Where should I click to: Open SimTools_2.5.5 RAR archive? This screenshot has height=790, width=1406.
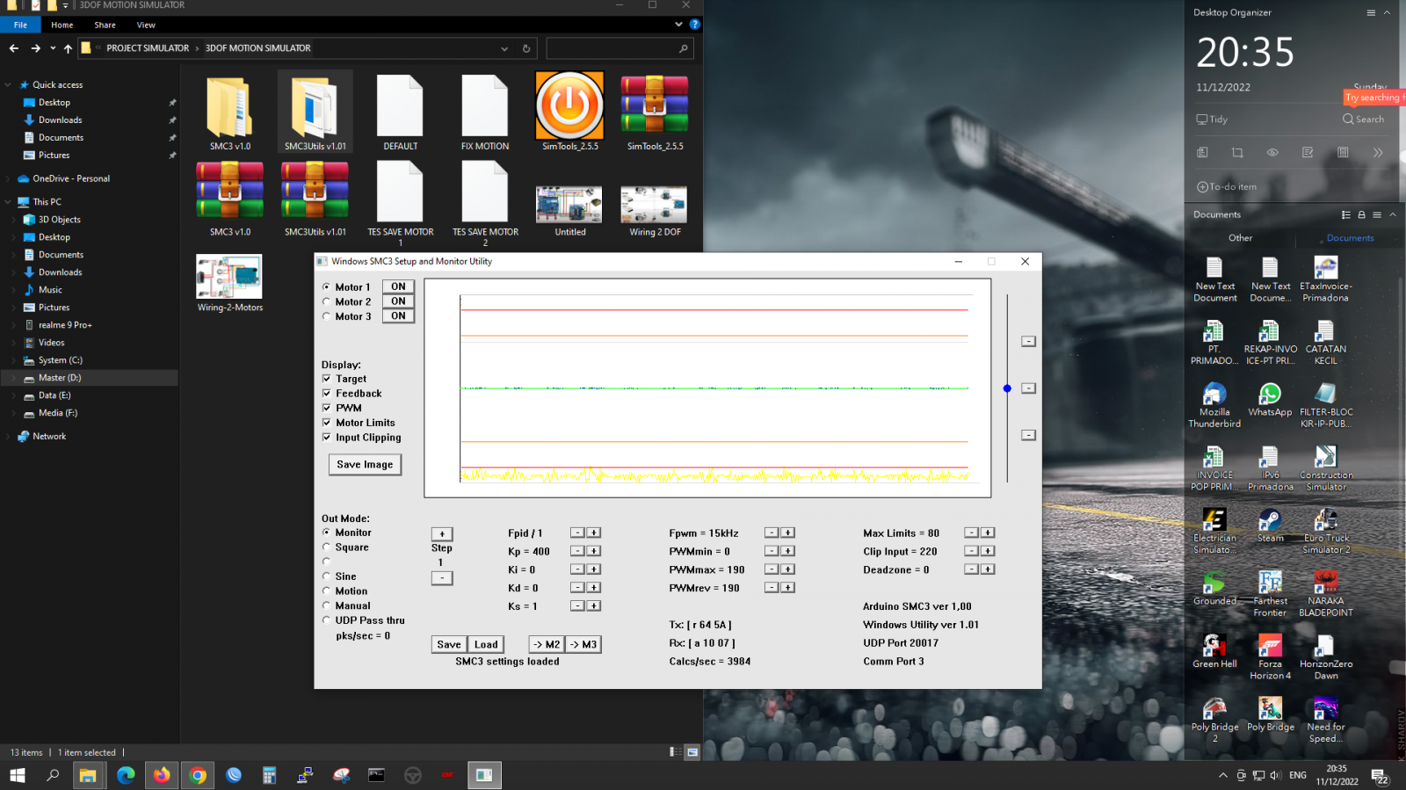pos(655,112)
